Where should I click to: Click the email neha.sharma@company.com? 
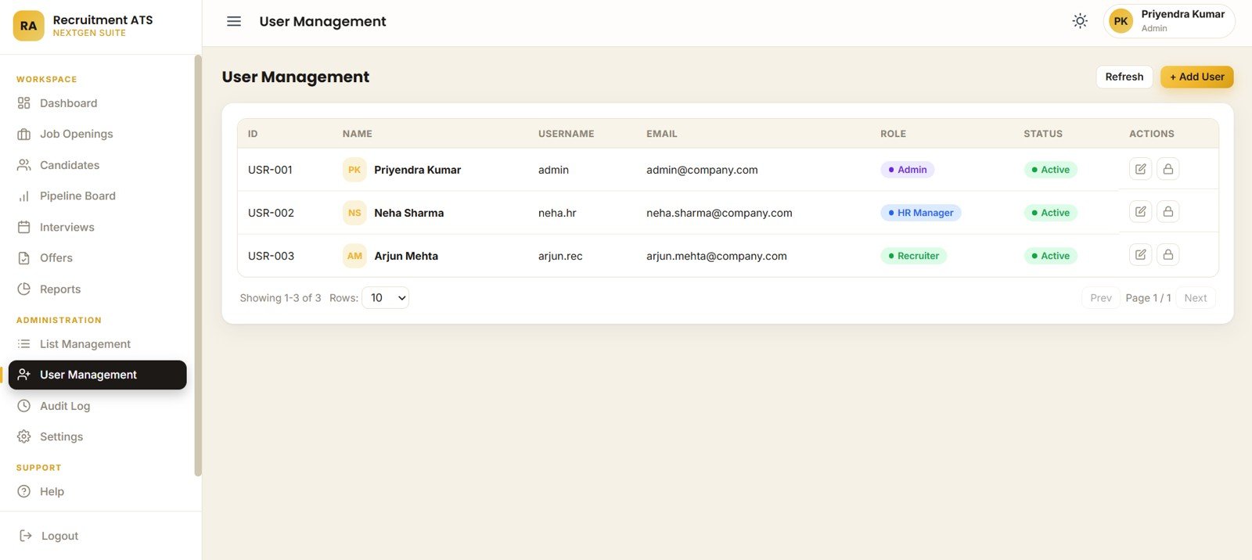(719, 213)
